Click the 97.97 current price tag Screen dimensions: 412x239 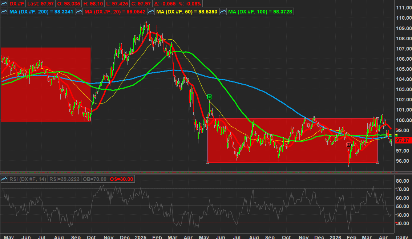pyautogui.click(x=403, y=140)
